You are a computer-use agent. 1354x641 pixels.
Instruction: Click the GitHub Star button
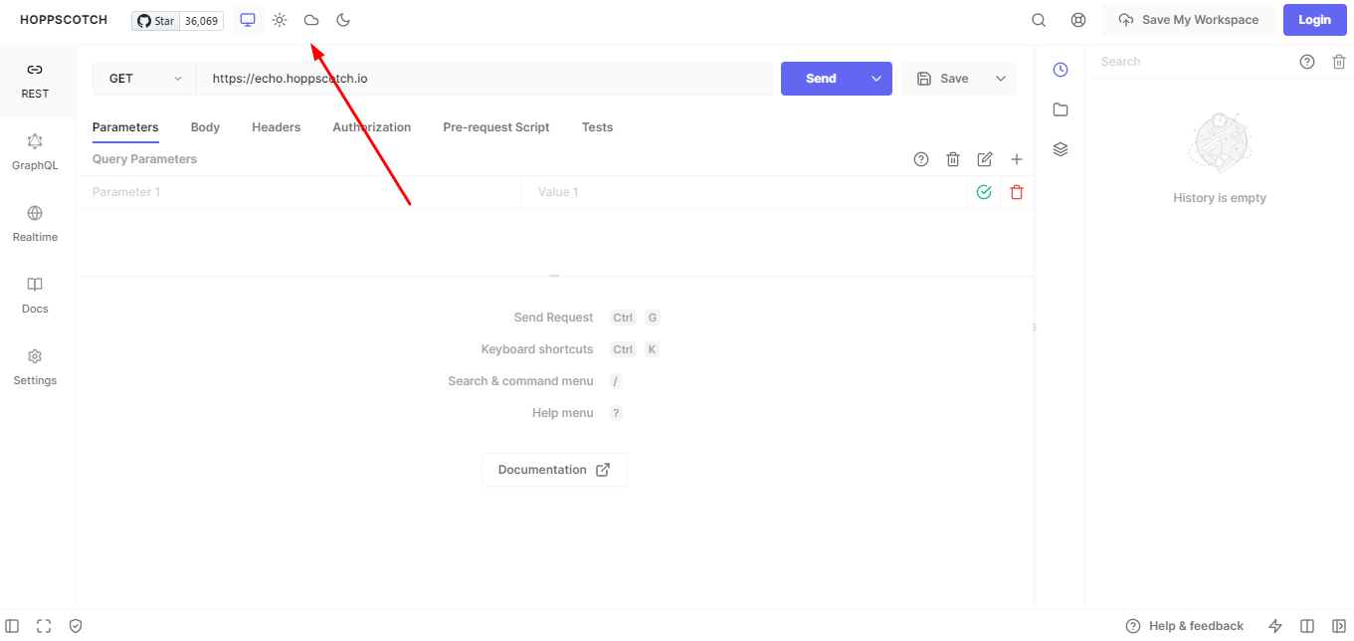coord(155,21)
